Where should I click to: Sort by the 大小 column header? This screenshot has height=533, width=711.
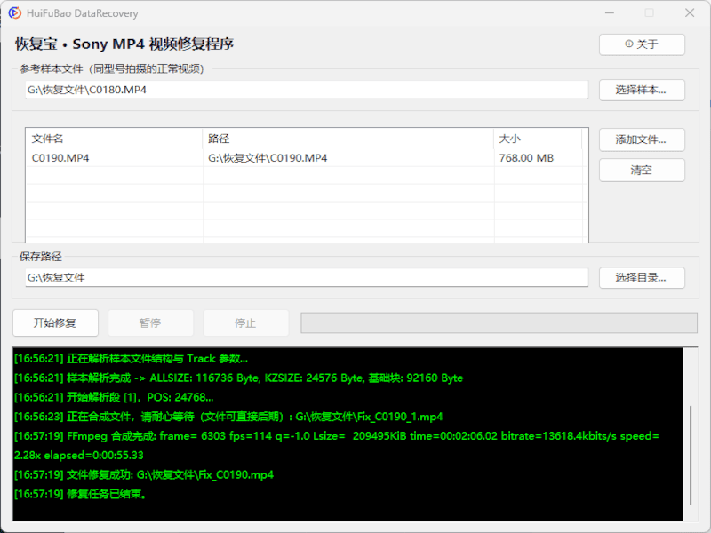click(538, 139)
